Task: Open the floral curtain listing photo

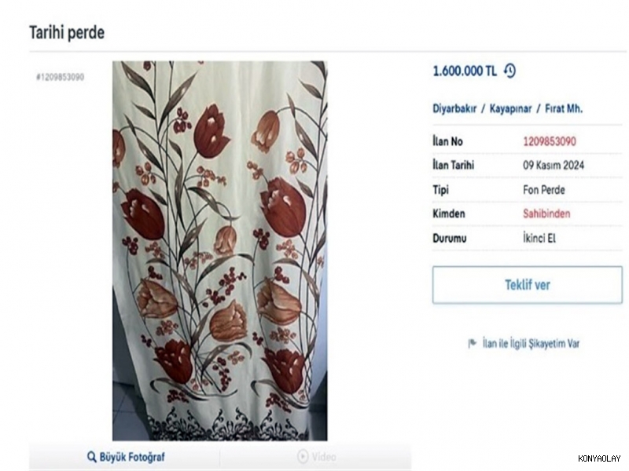Action: pos(219,251)
